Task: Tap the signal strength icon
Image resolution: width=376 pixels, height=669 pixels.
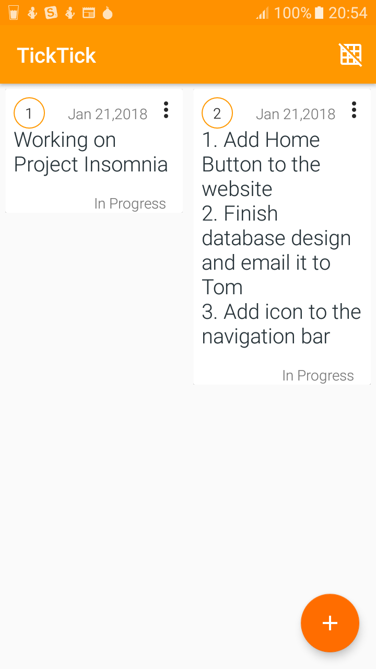Action: (262, 13)
